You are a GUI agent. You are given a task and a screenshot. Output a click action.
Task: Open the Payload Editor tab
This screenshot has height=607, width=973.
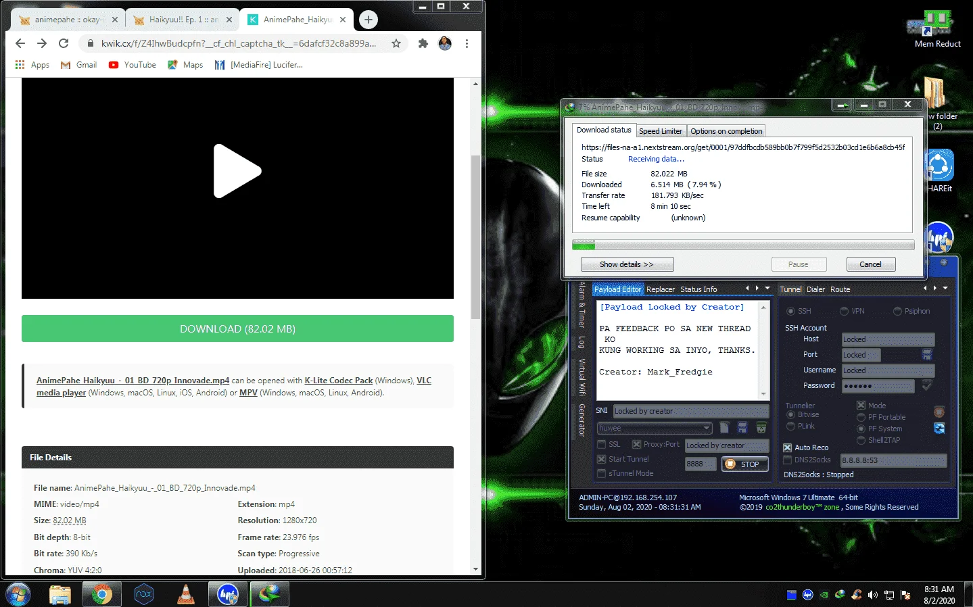click(617, 289)
